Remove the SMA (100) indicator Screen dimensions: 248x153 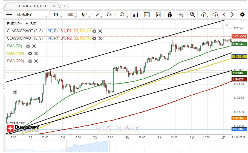36,53
